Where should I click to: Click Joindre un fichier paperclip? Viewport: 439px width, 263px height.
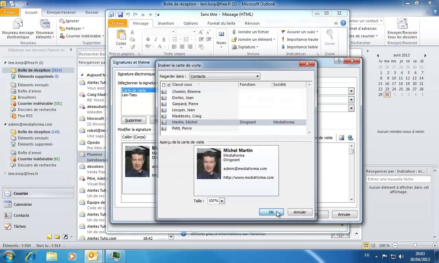point(250,32)
